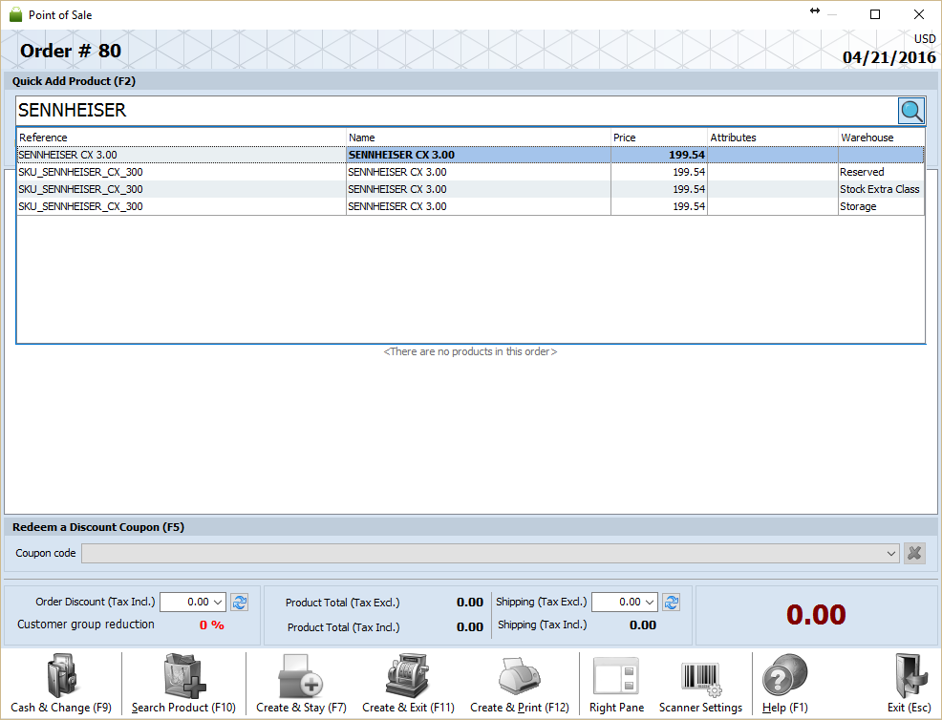Select the Storage warehouse row
The image size is (942, 720).
(x=470, y=206)
